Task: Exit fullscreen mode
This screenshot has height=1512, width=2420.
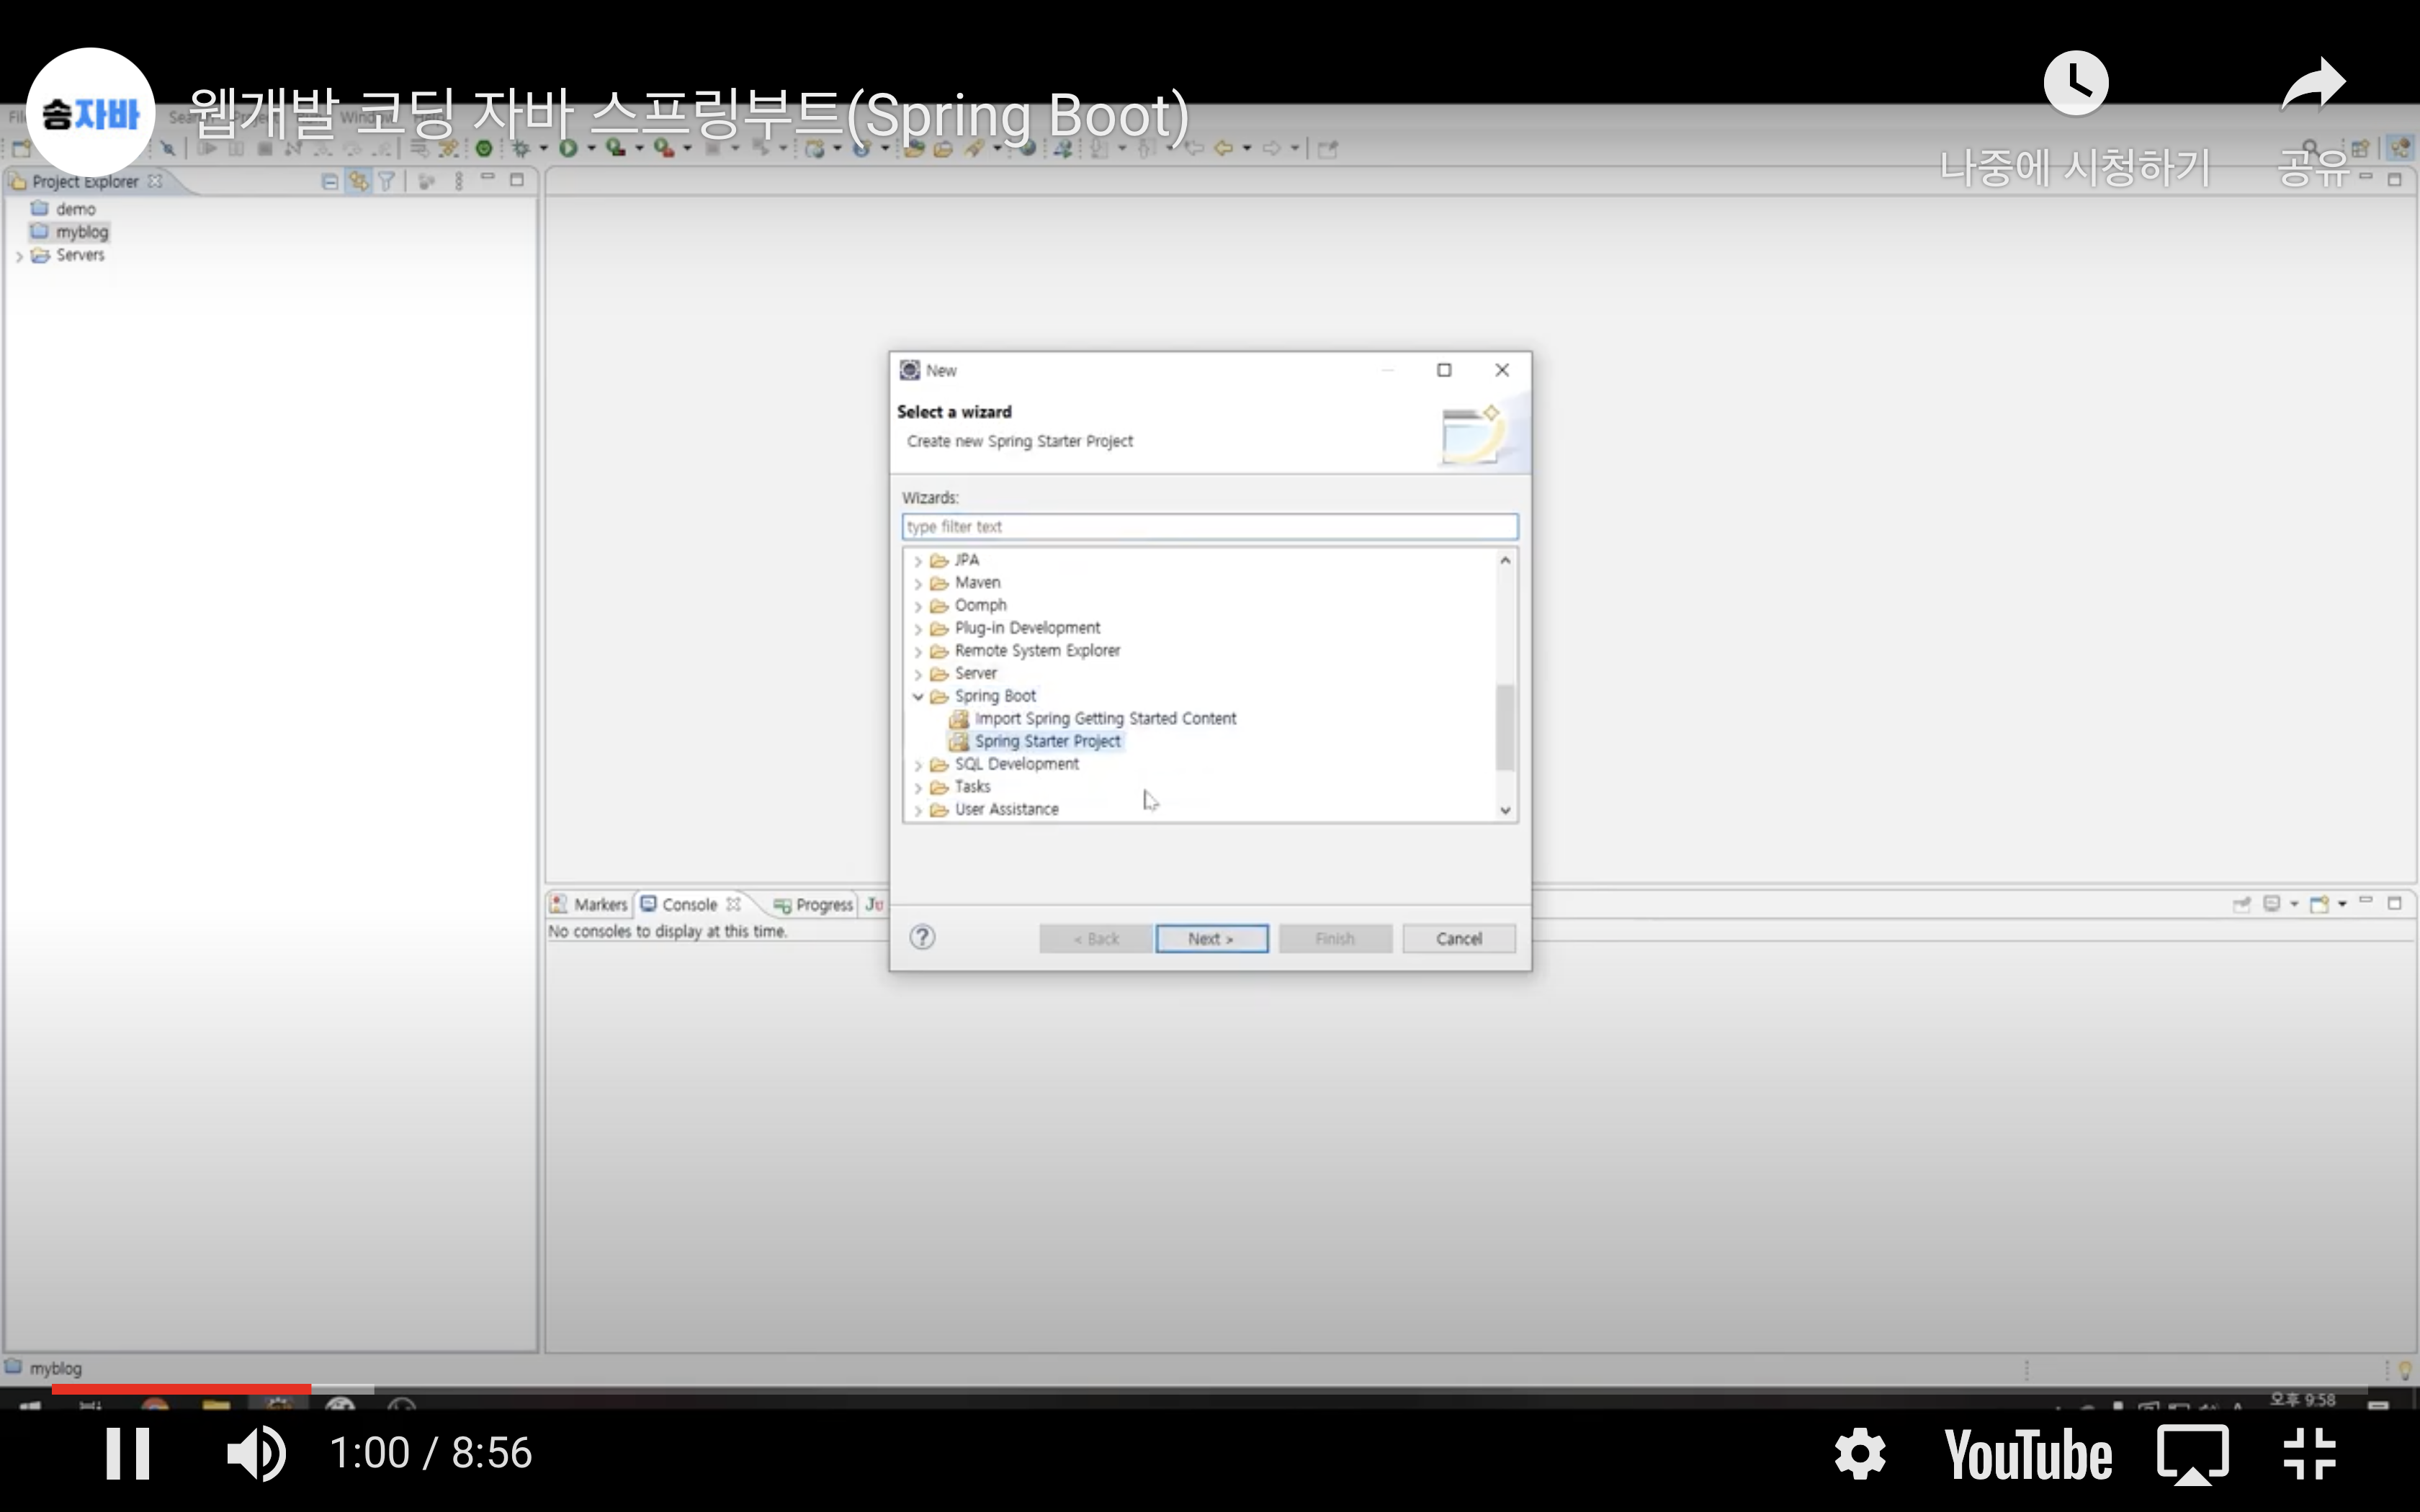Action: tap(2310, 1453)
